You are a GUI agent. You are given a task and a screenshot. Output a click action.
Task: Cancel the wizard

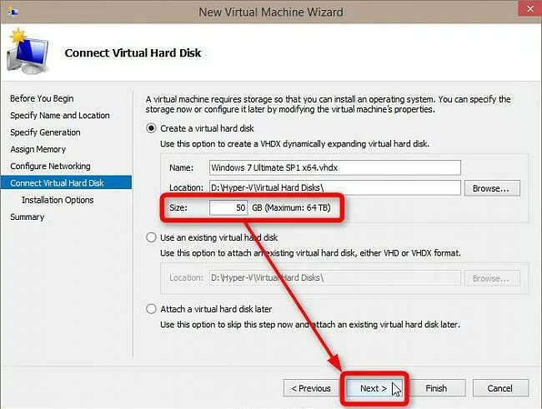[x=500, y=388]
